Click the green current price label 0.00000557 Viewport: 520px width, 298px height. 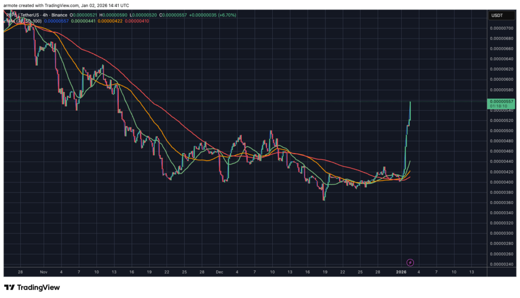[501, 102]
